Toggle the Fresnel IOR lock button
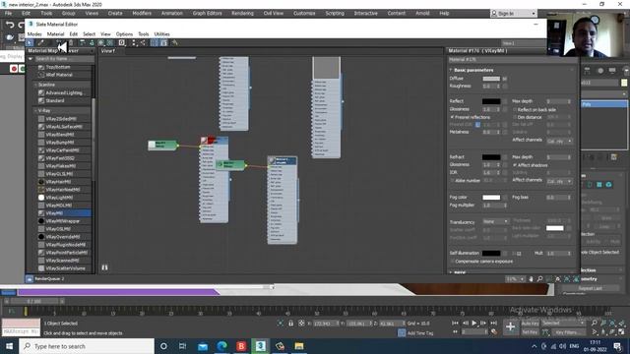 [x=477, y=125]
